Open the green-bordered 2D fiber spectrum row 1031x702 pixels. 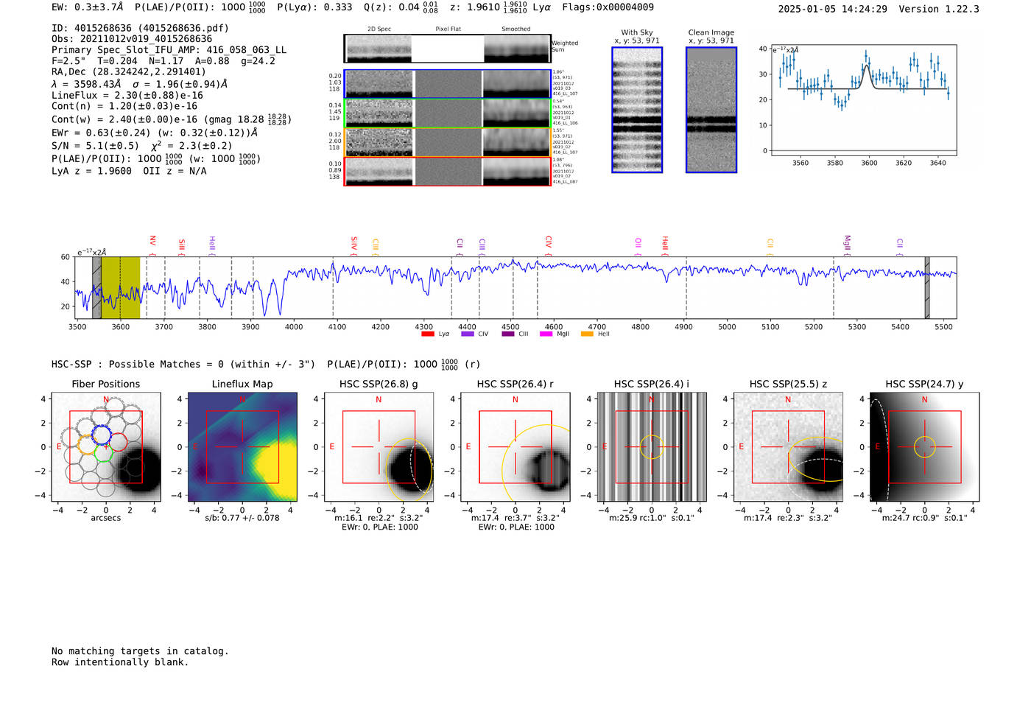(x=447, y=113)
